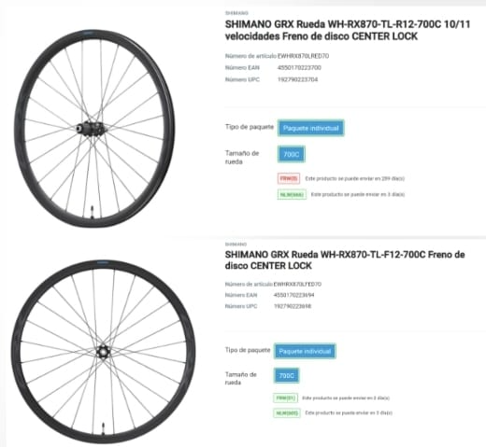Click the 289 días shipping notice text
This screenshot has width=486, height=447.
(x=354, y=178)
